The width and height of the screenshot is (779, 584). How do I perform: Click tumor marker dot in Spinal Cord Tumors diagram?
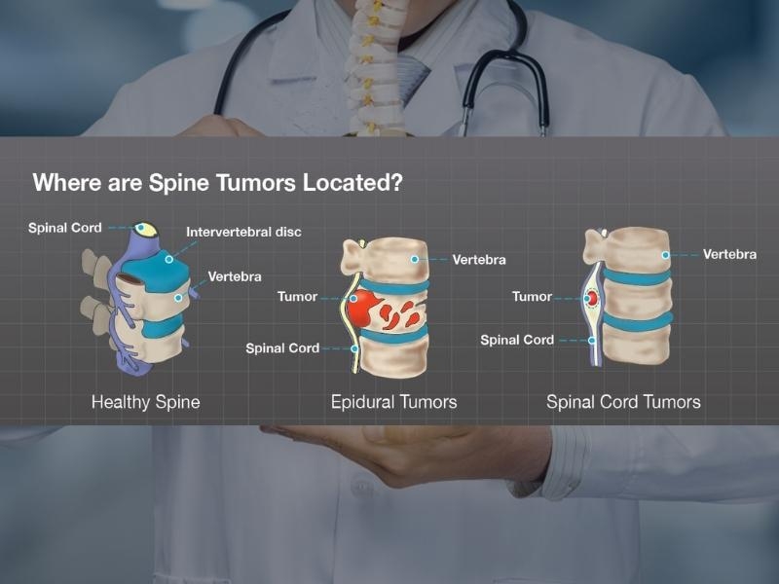(x=587, y=299)
